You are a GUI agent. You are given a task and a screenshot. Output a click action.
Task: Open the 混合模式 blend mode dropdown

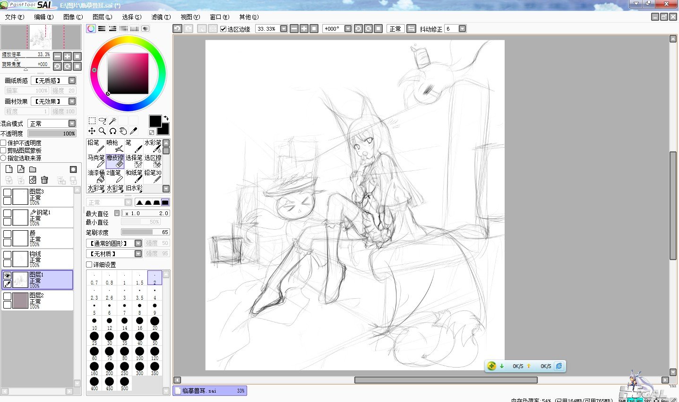pyautogui.click(x=72, y=124)
